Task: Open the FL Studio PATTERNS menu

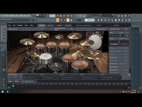Action: [12, 16]
